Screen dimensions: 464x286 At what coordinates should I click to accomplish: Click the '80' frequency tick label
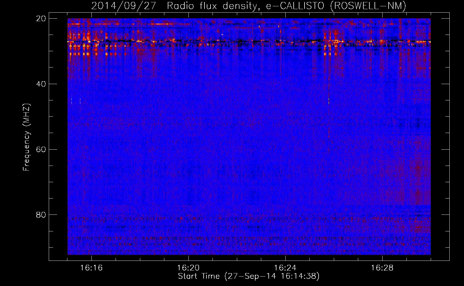click(x=41, y=215)
